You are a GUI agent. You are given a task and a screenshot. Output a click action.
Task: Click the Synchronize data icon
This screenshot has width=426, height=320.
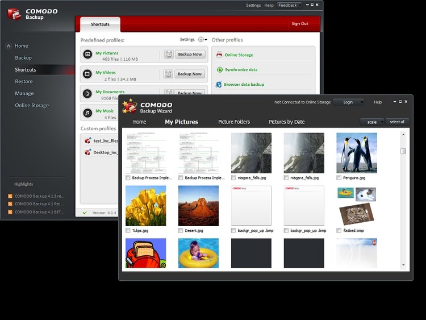(219, 69)
